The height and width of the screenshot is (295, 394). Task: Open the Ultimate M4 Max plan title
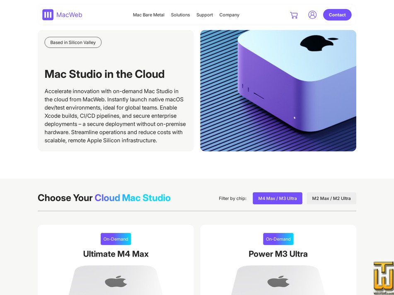click(x=116, y=254)
